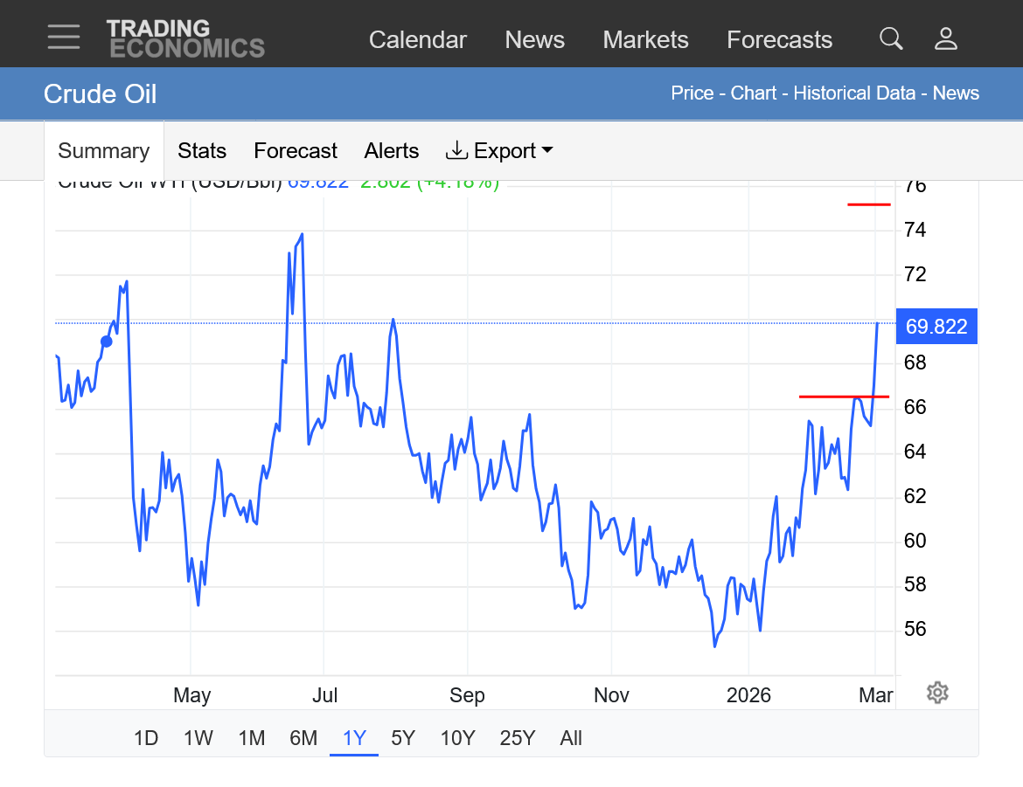Open the user account icon
The image size is (1023, 787).
tap(946, 38)
